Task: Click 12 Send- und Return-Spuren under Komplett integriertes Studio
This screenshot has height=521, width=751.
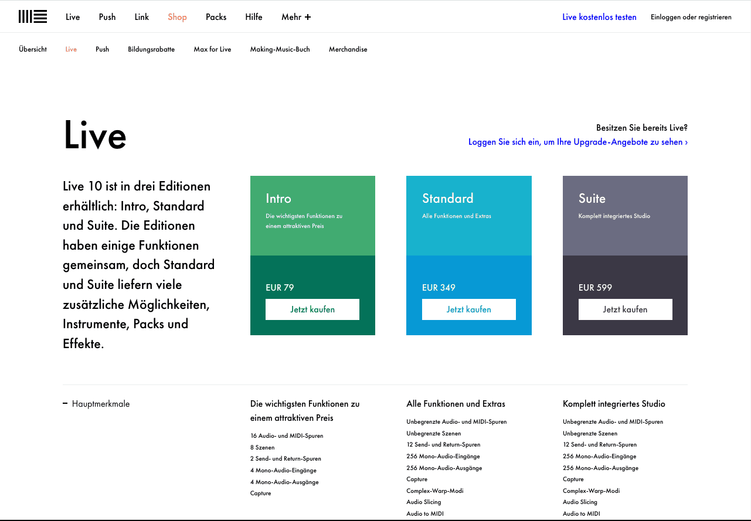Action: [x=600, y=444]
